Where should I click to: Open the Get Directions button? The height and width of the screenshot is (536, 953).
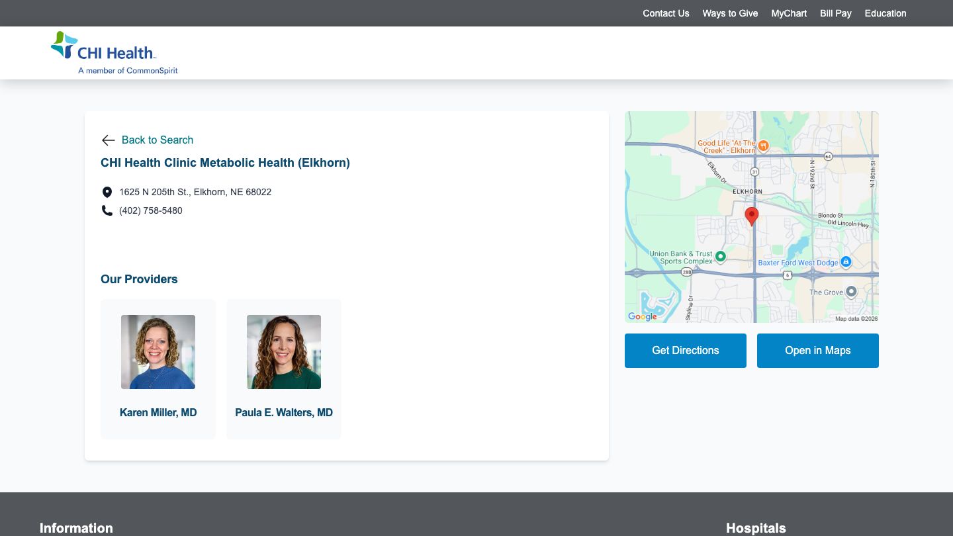[686, 351]
